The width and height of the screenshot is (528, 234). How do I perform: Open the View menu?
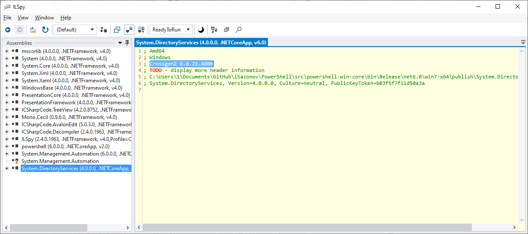pos(23,18)
